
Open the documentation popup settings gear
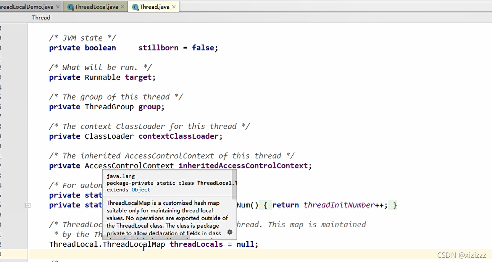click(229, 232)
